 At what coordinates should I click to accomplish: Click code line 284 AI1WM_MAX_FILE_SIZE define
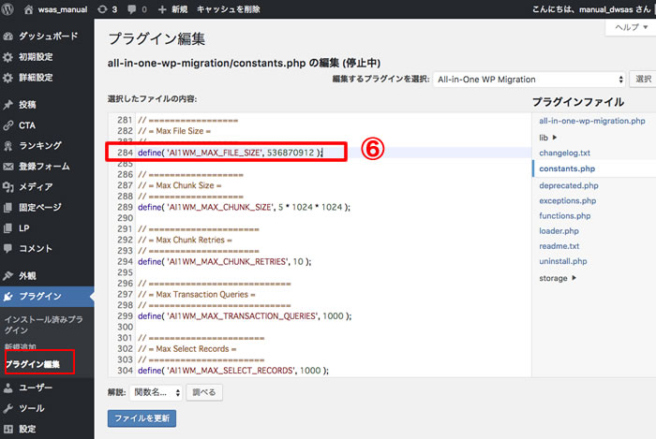click(x=231, y=153)
